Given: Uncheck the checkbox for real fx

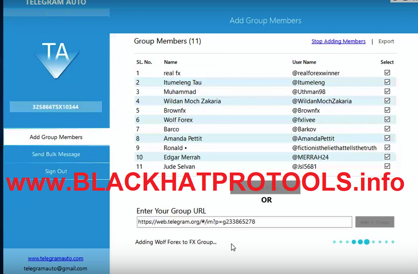Looking at the screenshot, I should [x=387, y=72].
